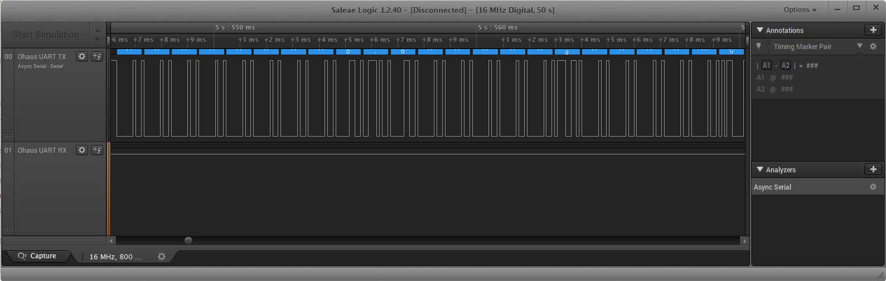
Task: Select the Async Serial analyzer entry
Action: (x=818, y=187)
